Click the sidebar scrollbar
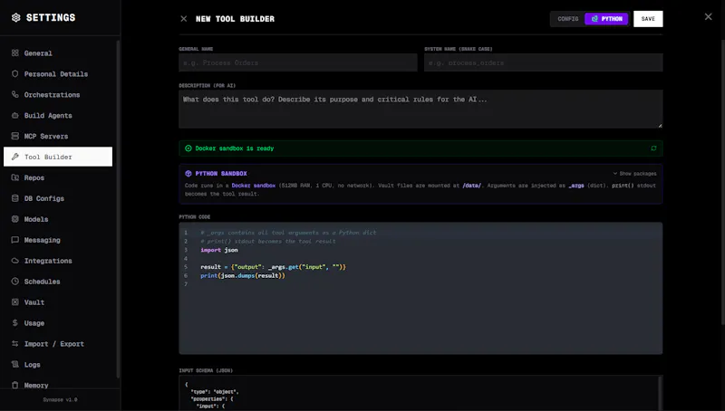Viewport: 725px width, 411px height. pyautogui.click(x=118, y=209)
